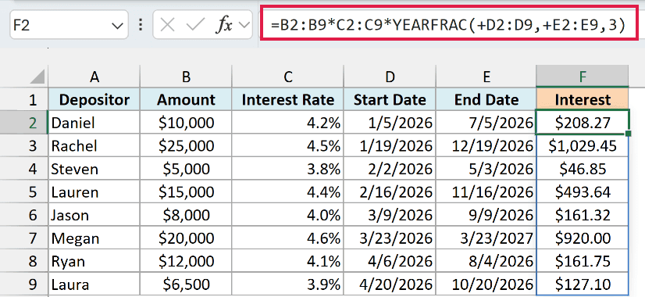
Task: Select cell containing Daniel
Action: (x=94, y=123)
